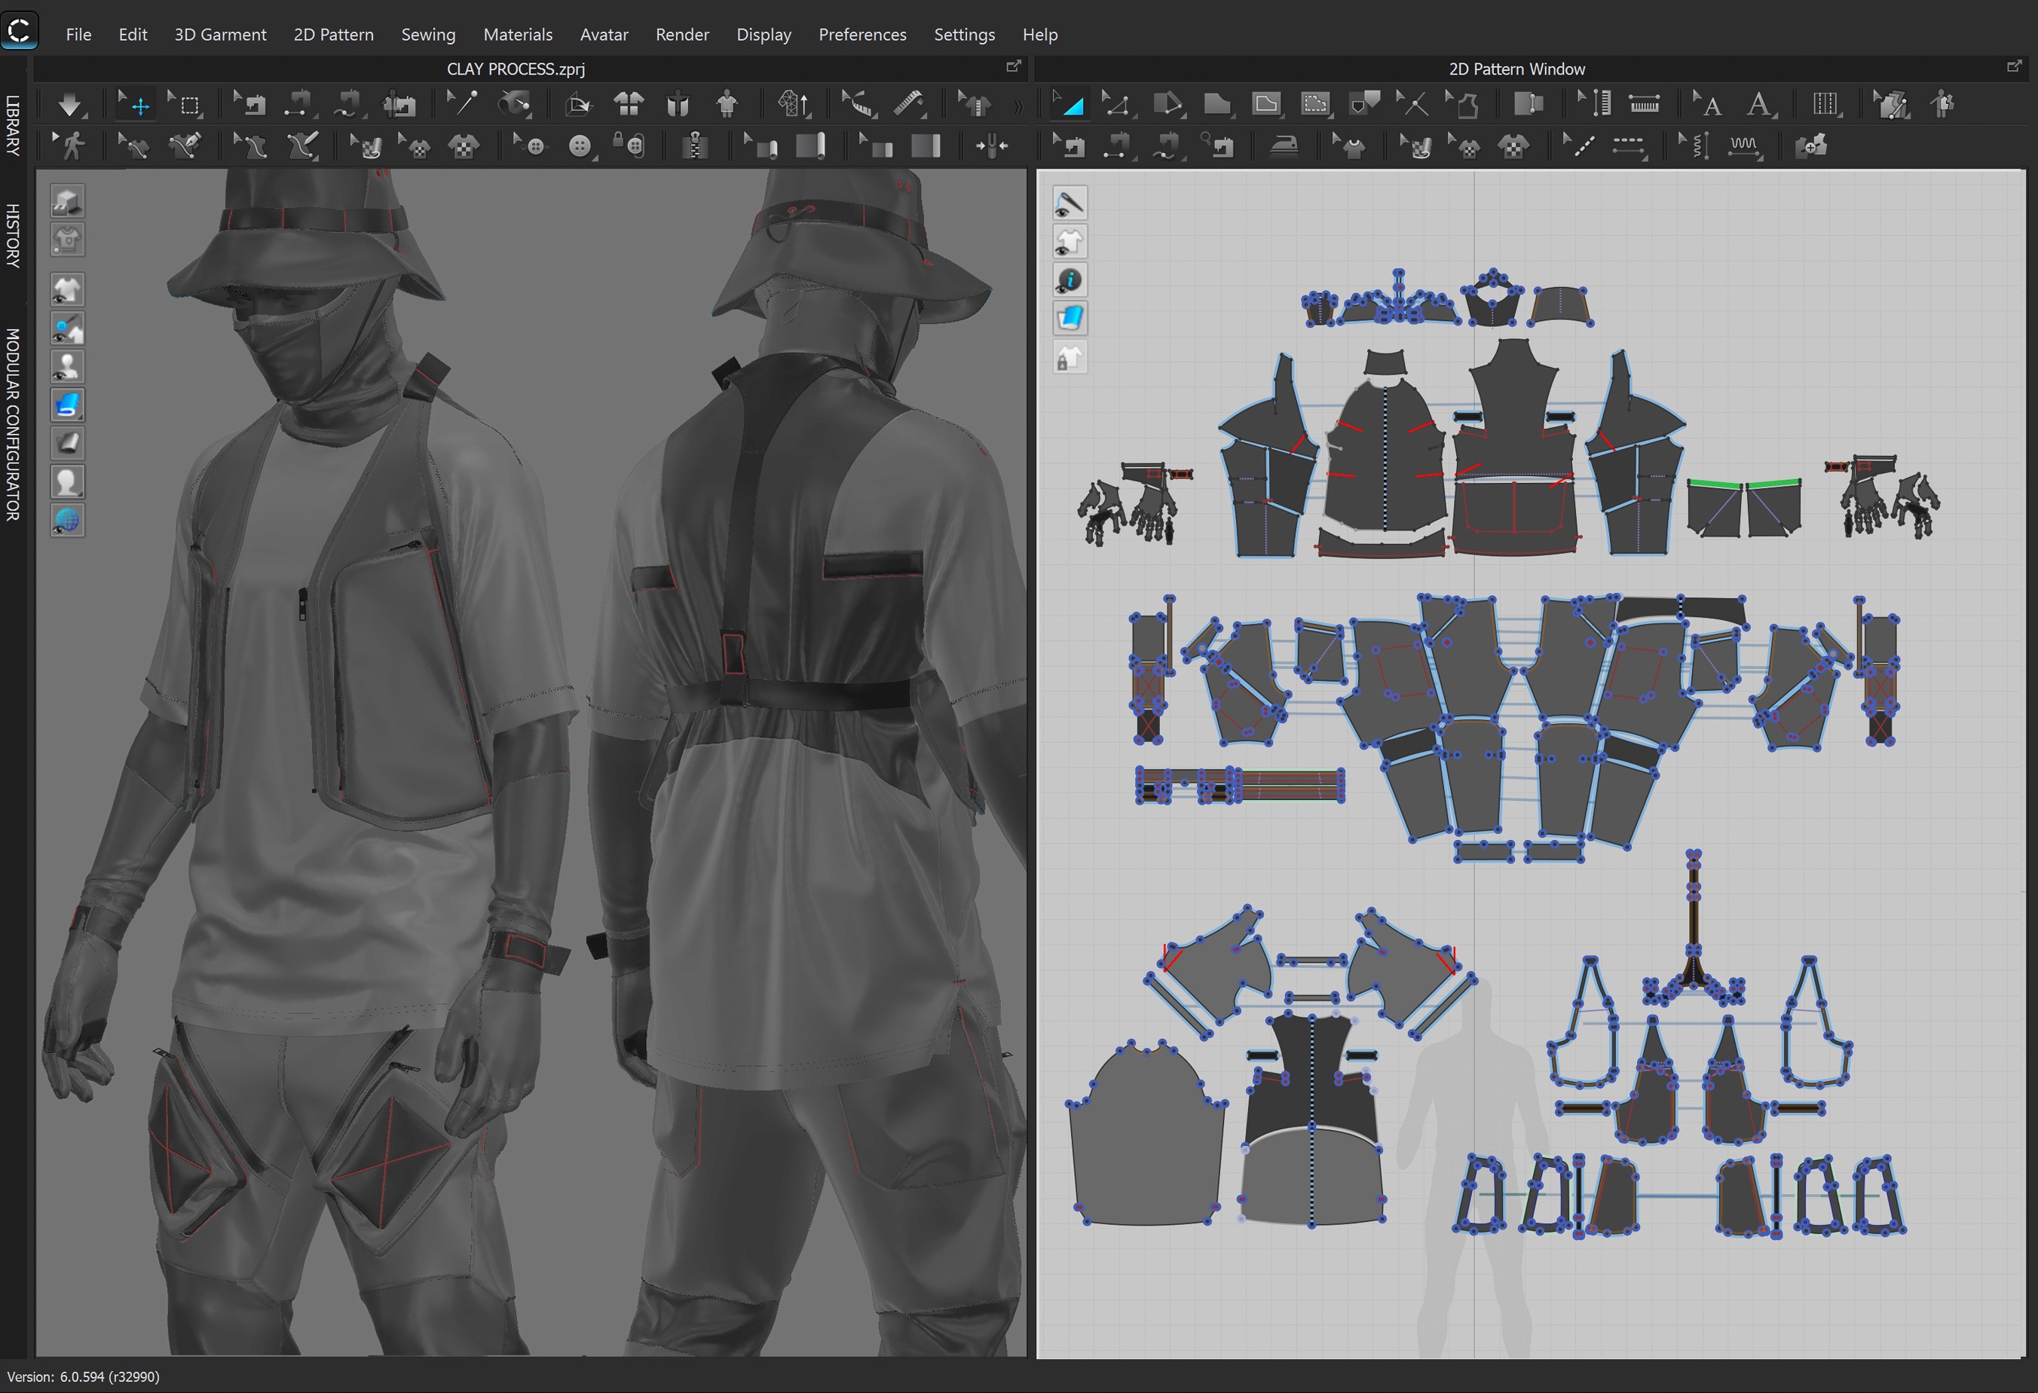Click the green waistband pattern piece

point(1715,483)
